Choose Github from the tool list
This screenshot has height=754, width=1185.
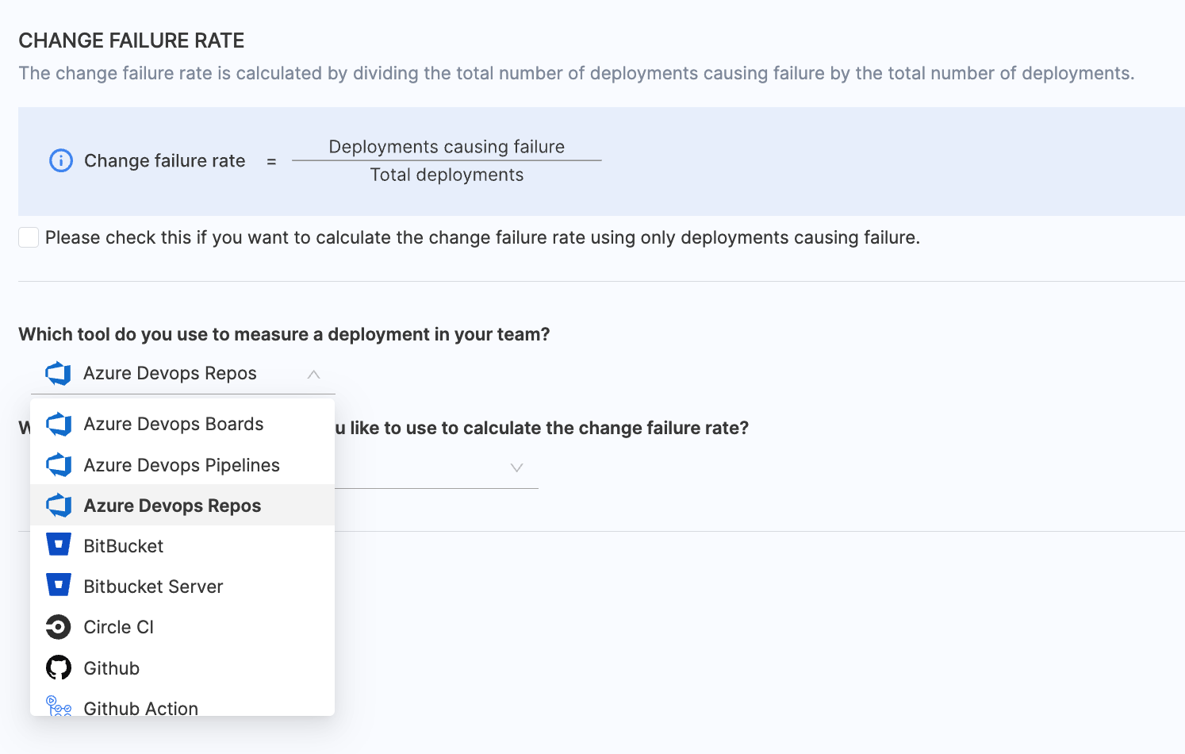point(112,669)
